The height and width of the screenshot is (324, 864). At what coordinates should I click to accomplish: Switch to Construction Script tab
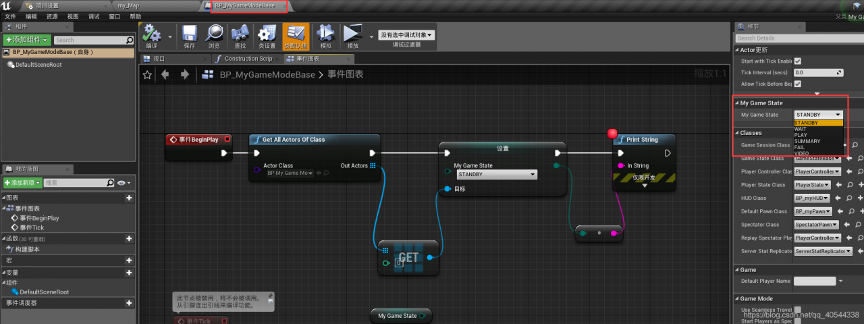[248, 59]
